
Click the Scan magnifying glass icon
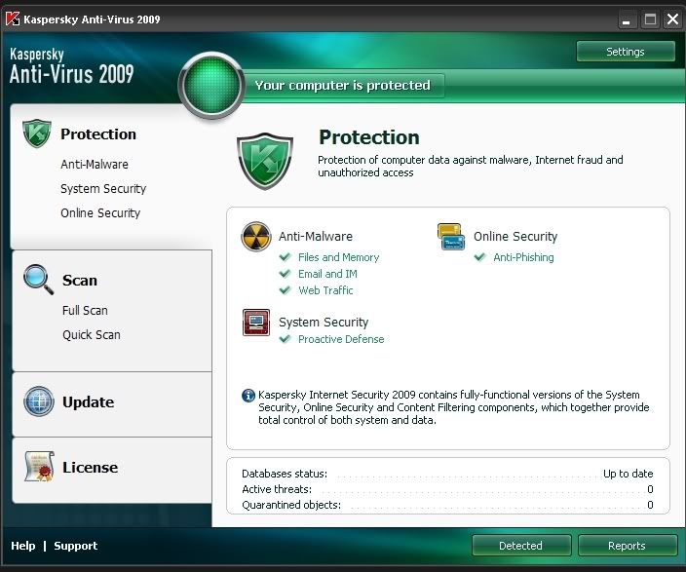[39, 280]
